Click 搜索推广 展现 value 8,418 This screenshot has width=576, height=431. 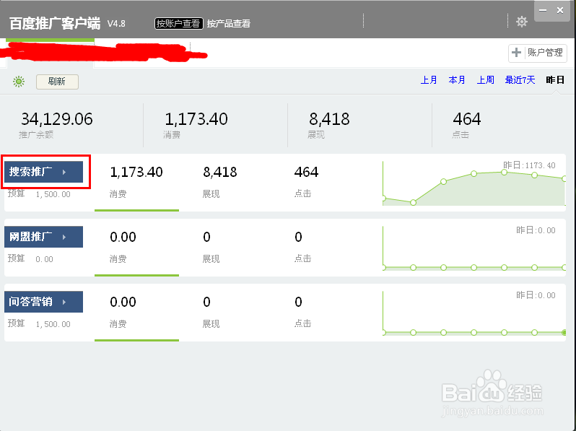point(220,172)
